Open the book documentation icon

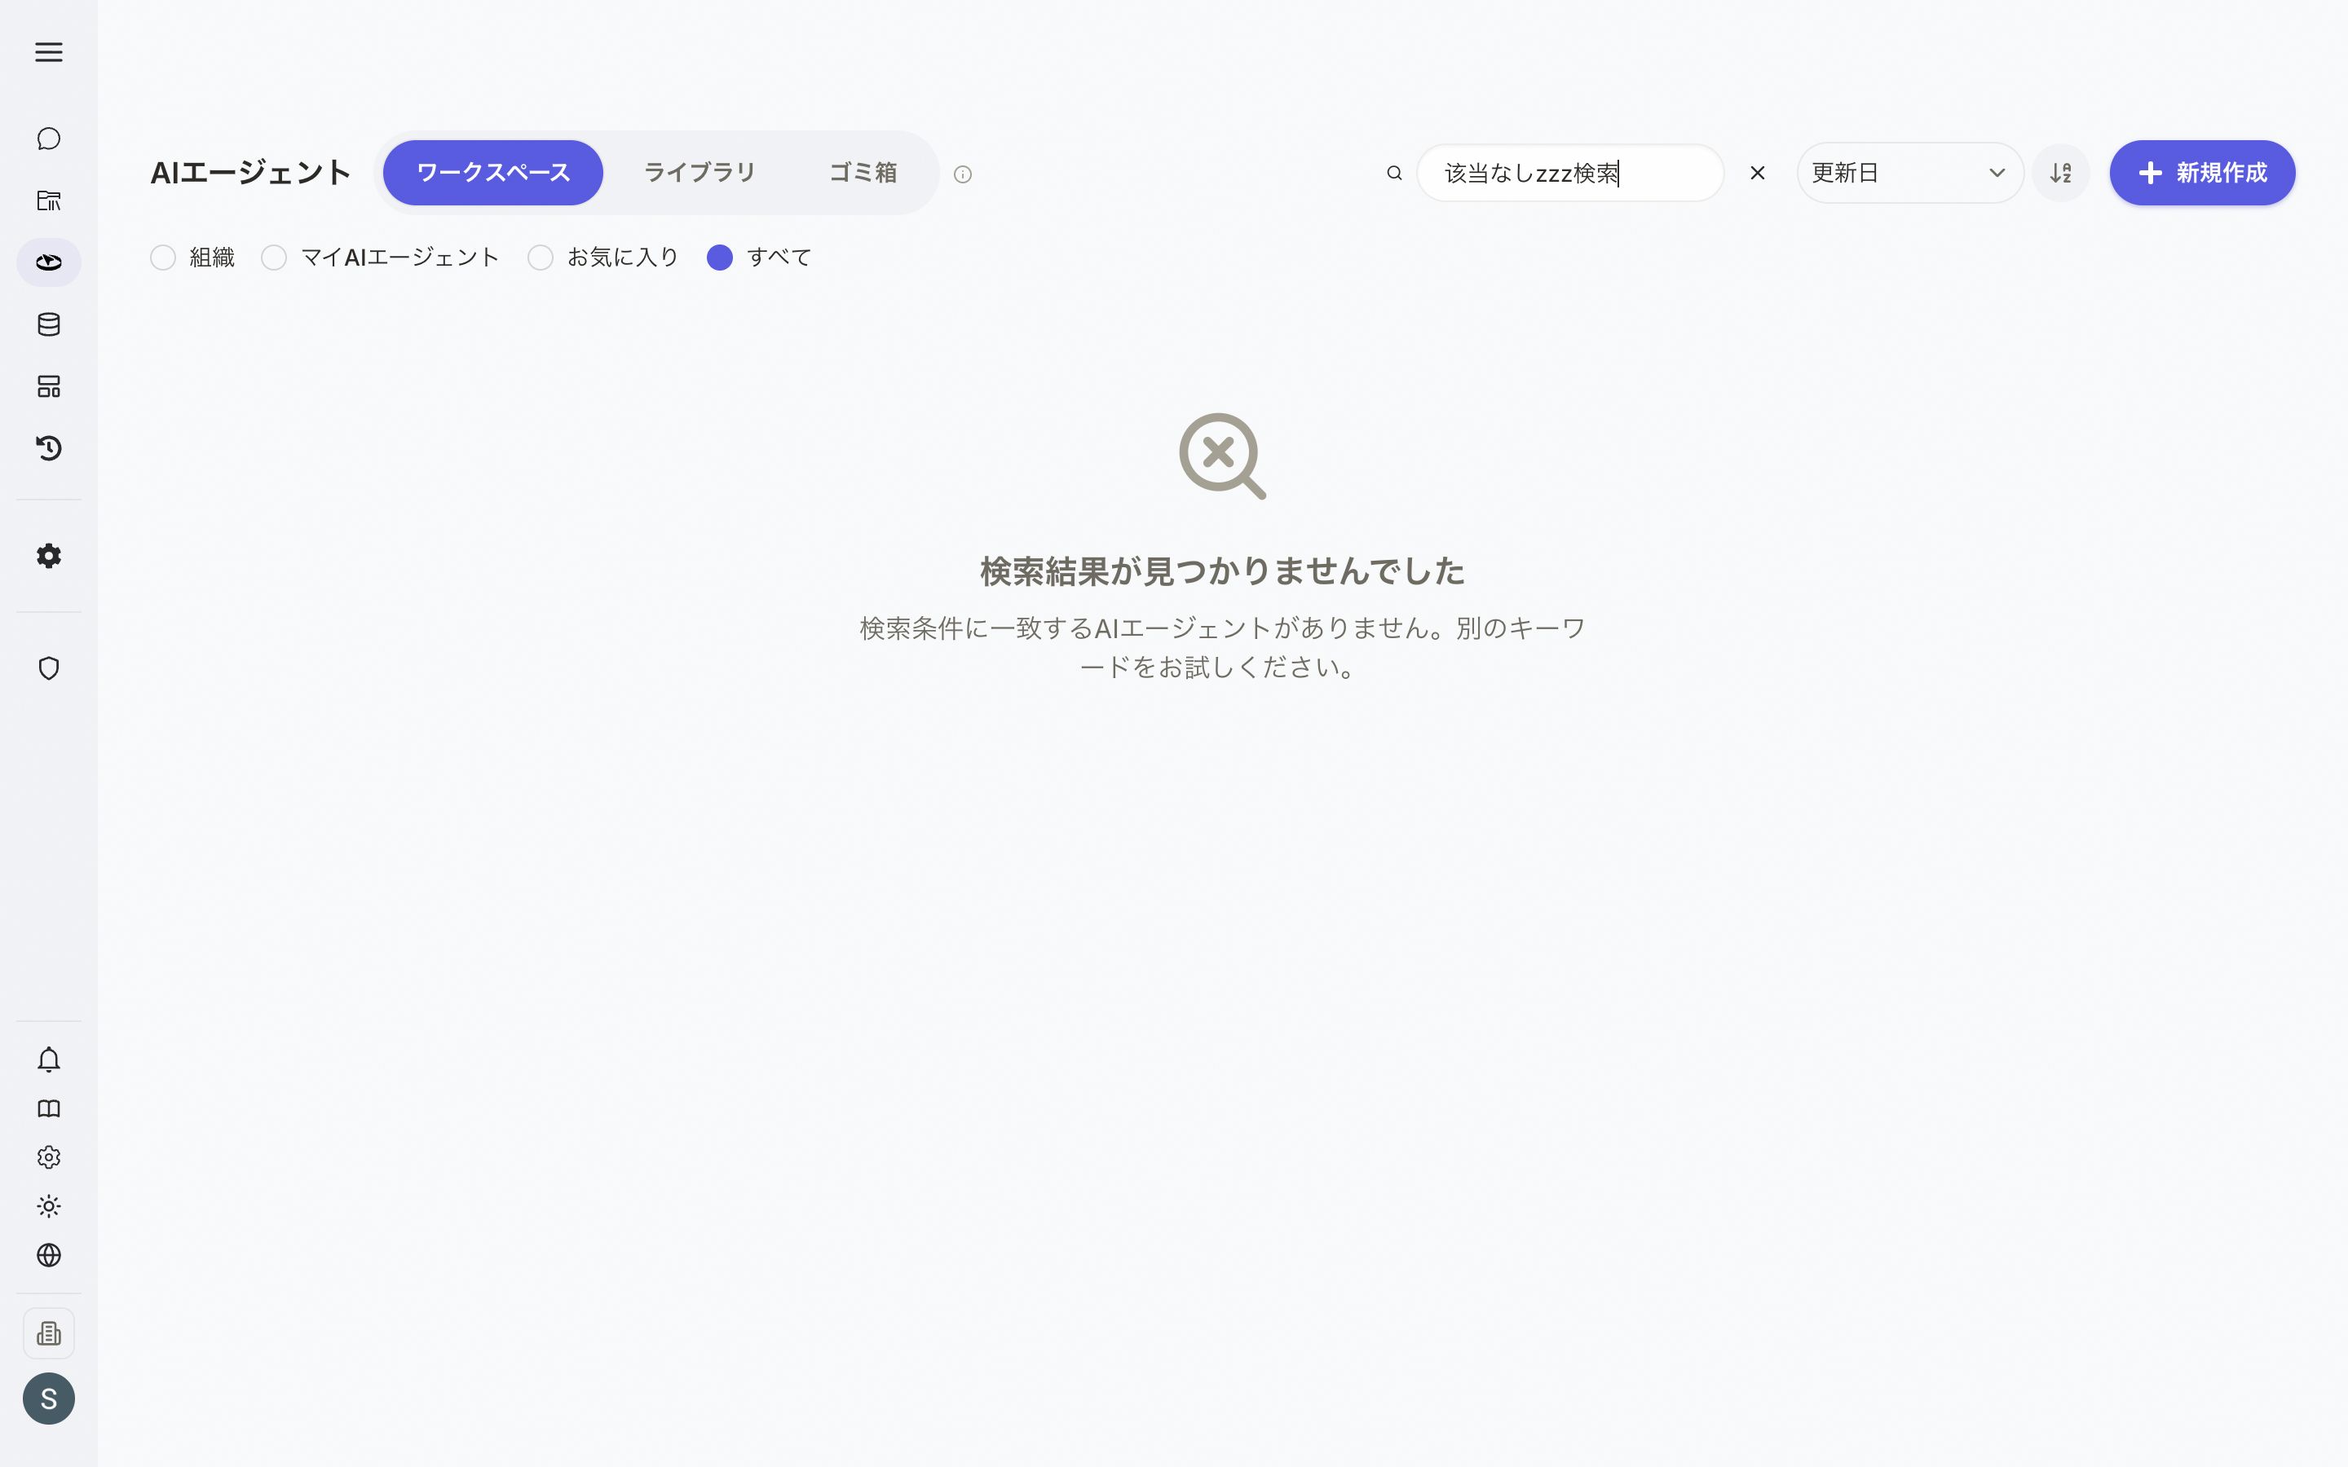(49, 1109)
